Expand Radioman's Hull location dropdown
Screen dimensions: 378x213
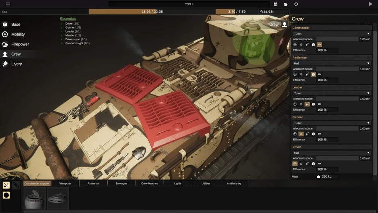tap(331, 64)
